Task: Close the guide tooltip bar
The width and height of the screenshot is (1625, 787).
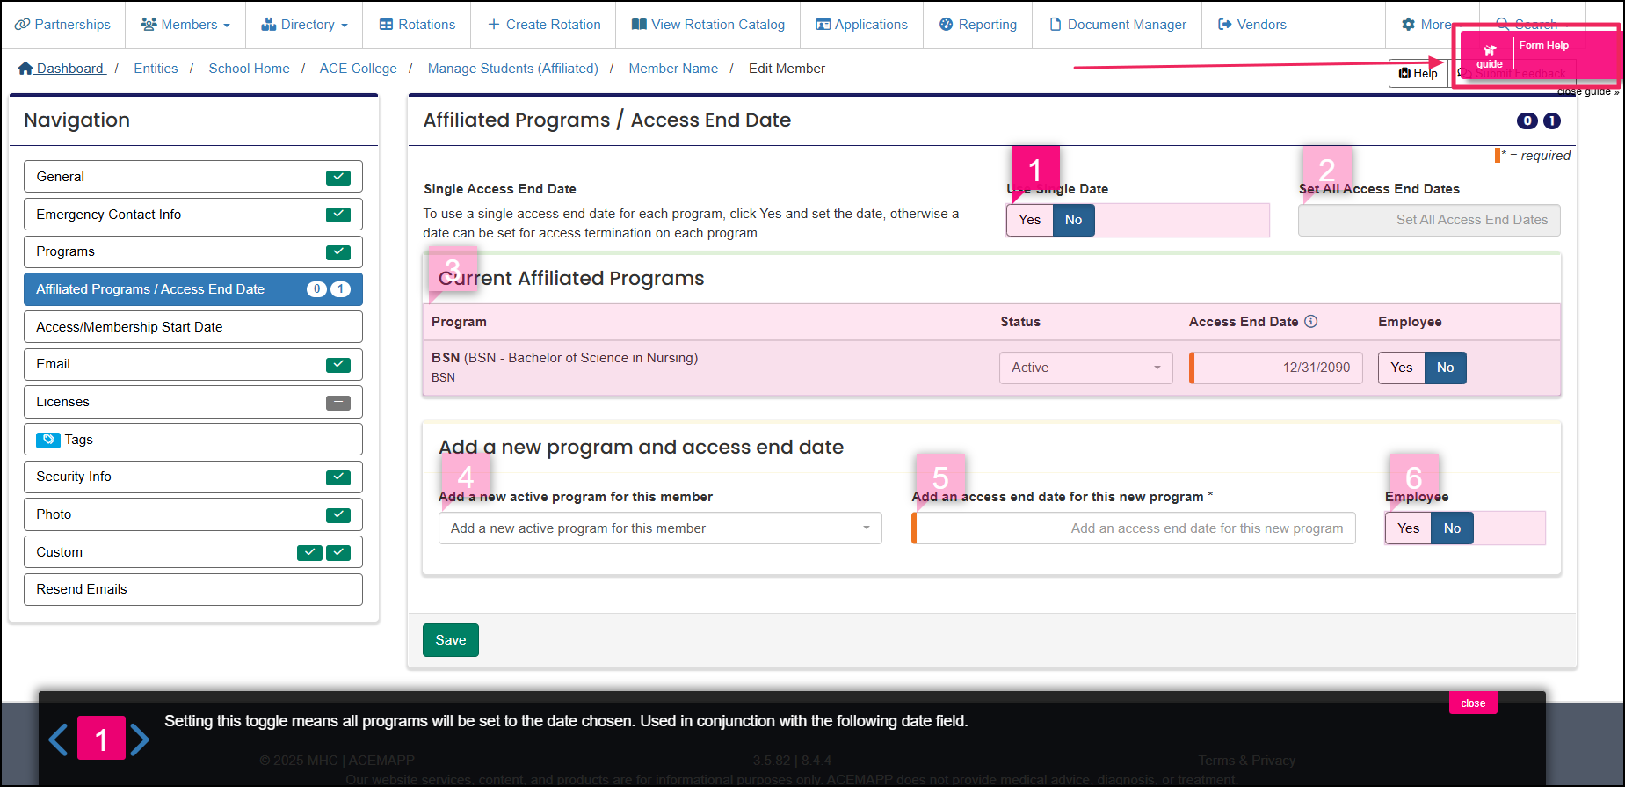Action: 1473,703
